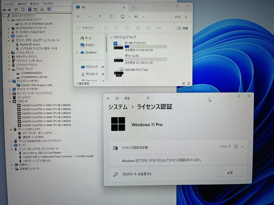The height and width of the screenshot is (205, 274).
Task: Click scan for hardware changes monitor icon
Action: tap(49, 9)
